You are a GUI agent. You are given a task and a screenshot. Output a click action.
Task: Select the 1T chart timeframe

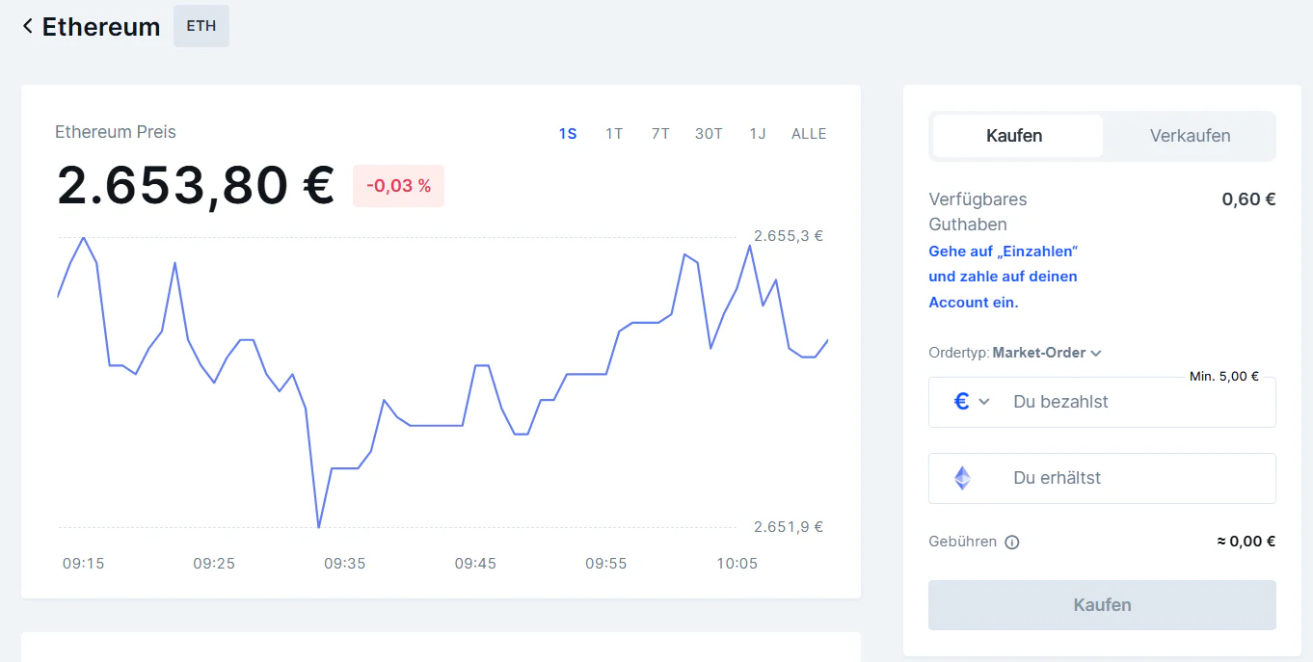[x=614, y=134]
